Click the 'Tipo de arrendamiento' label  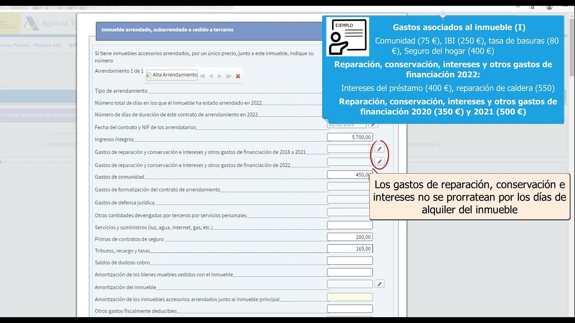(x=121, y=91)
